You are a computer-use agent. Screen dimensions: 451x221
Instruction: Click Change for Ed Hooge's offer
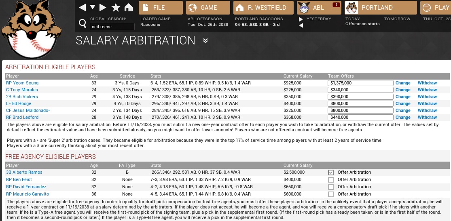click(x=403, y=103)
